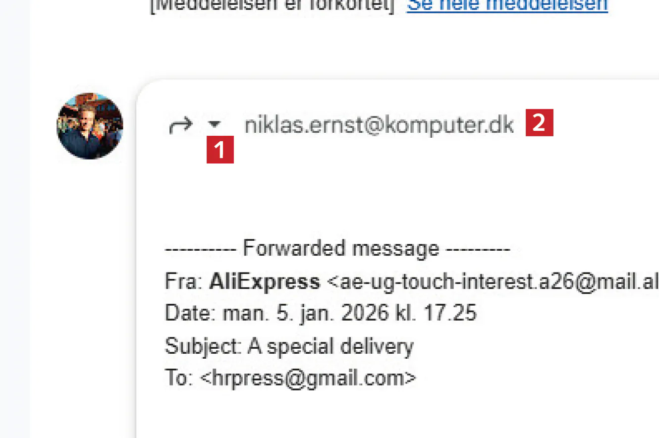Place cursor in empty body above forwarded message
The height and width of the screenshot is (438, 659).
(x=347, y=198)
